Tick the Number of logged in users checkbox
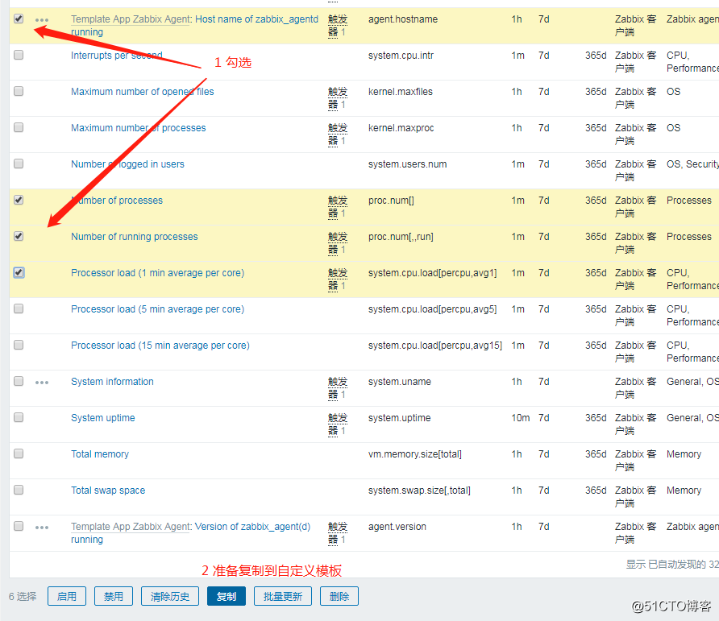Image resolution: width=719 pixels, height=621 pixels. tap(19, 164)
